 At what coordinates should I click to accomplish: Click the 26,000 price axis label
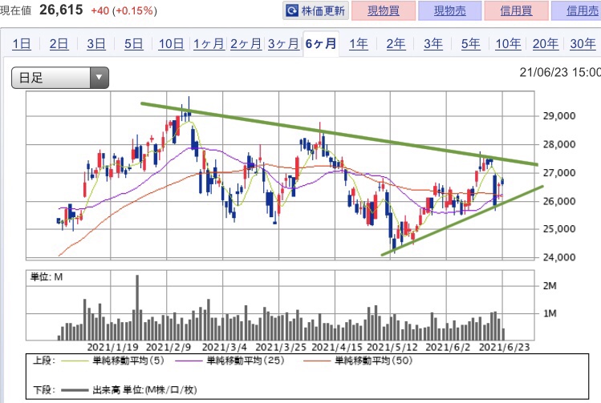559,201
